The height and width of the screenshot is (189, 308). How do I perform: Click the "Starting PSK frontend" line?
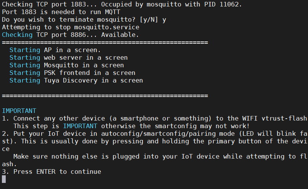[73, 73]
